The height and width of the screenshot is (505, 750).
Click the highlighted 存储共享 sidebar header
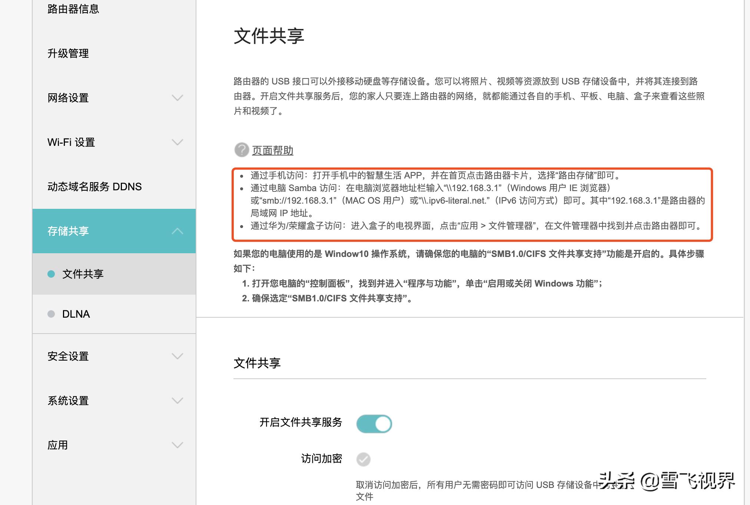pyautogui.click(x=69, y=231)
